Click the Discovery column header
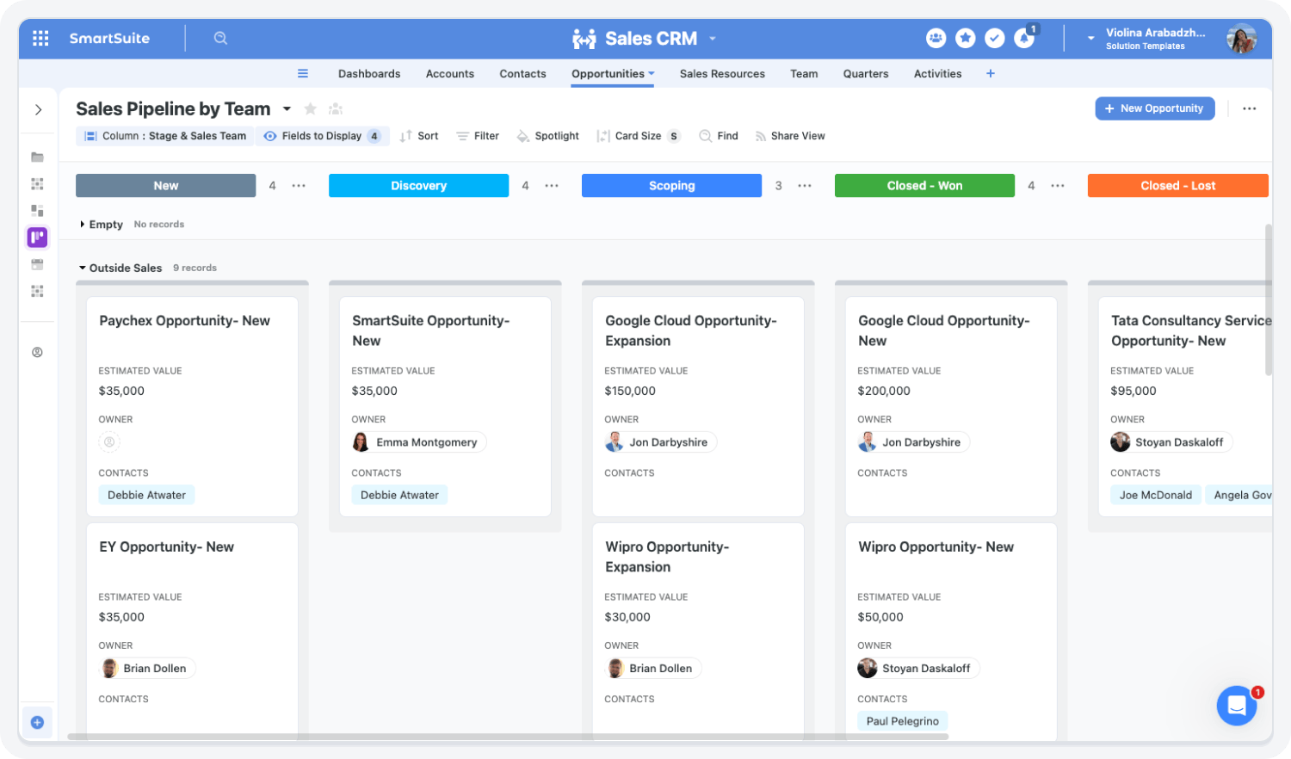This screenshot has height=759, width=1291. pyautogui.click(x=418, y=185)
